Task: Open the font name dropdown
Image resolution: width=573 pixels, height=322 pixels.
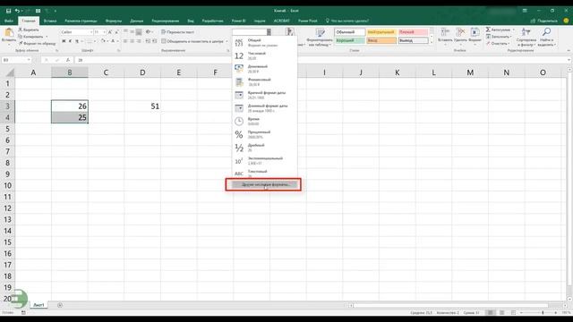Action: [x=91, y=32]
